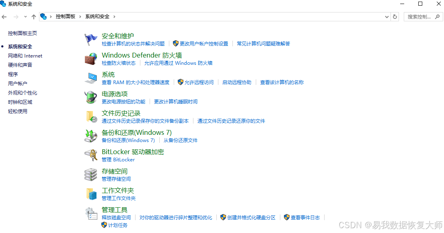This screenshot has height=233, width=444.
Task: Open 管理存储空间 link
Action: click(116, 179)
